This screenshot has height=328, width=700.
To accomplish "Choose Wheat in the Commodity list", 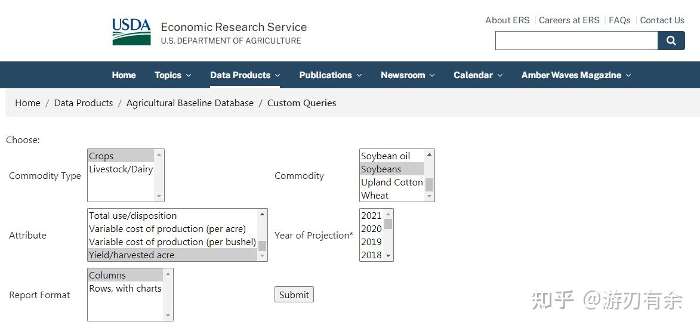I will pos(375,196).
